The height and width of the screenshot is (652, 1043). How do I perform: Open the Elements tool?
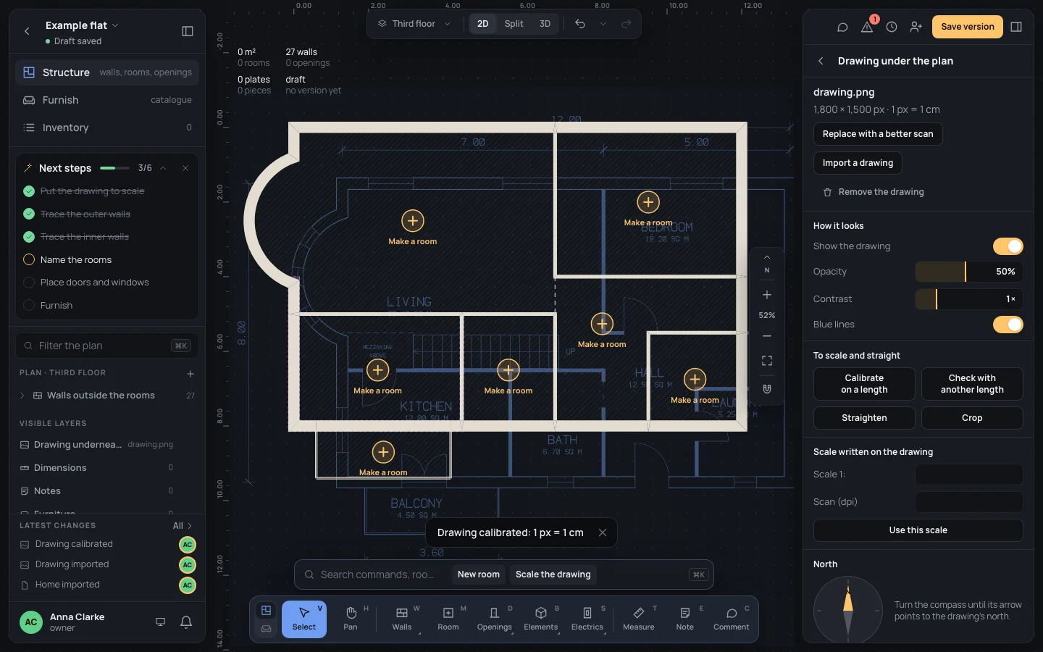[x=541, y=619]
